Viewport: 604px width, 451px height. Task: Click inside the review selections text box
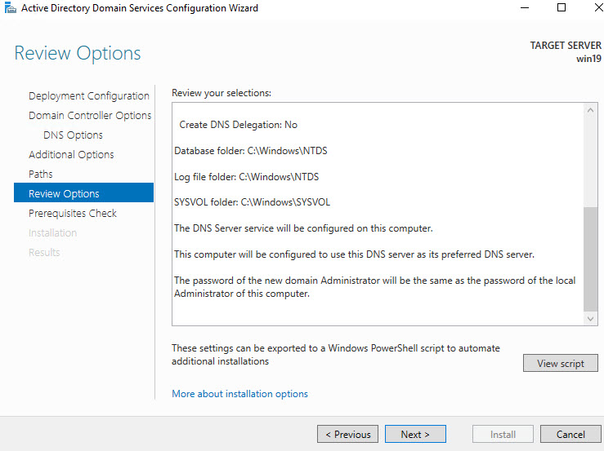click(x=376, y=212)
